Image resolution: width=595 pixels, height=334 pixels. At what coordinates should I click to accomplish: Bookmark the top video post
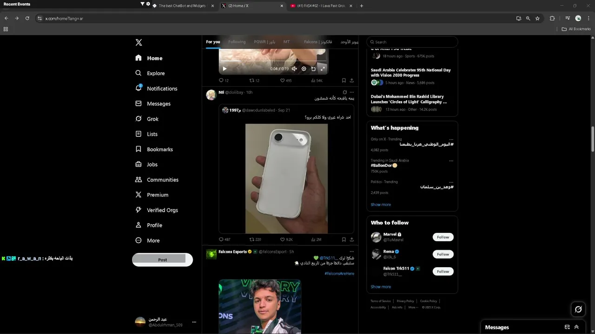(344, 80)
